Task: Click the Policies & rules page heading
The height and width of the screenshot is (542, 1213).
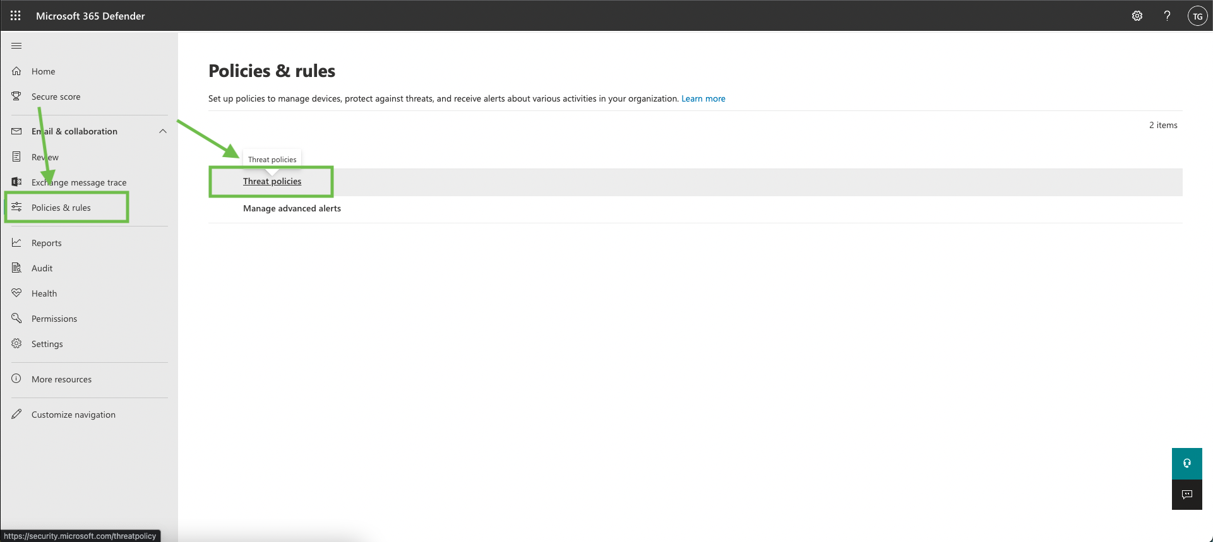Action: tap(272, 71)
